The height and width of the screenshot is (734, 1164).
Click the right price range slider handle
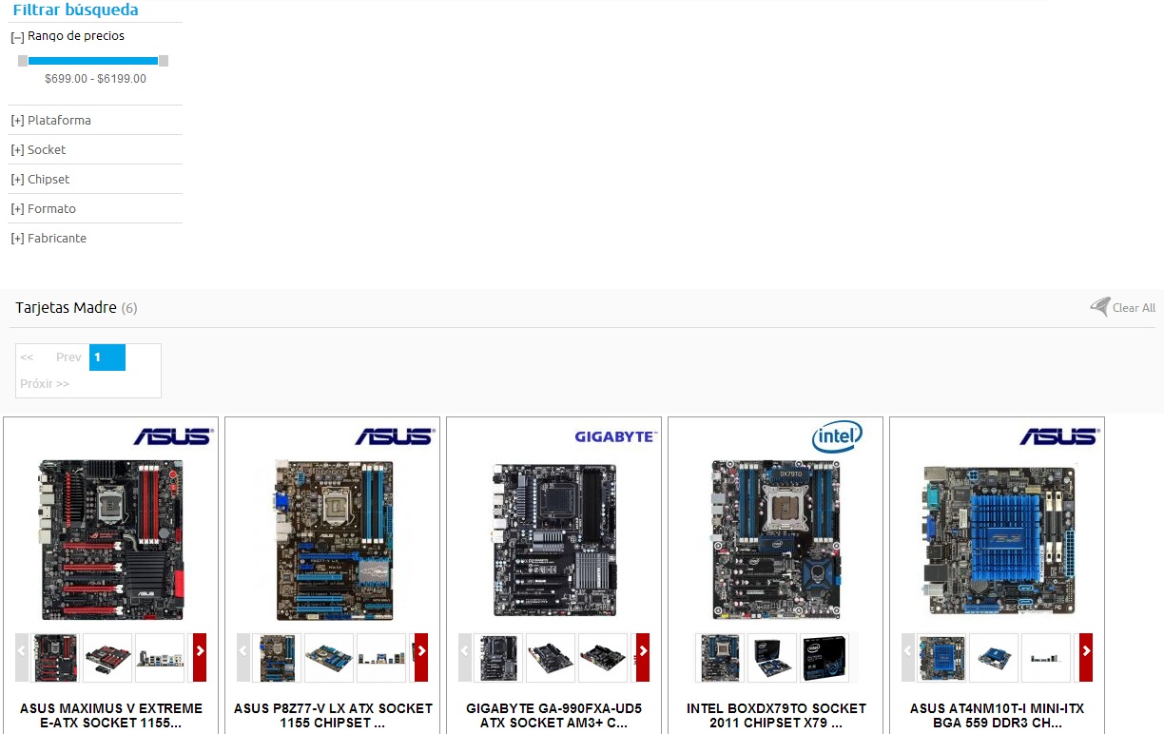(164, 61)
